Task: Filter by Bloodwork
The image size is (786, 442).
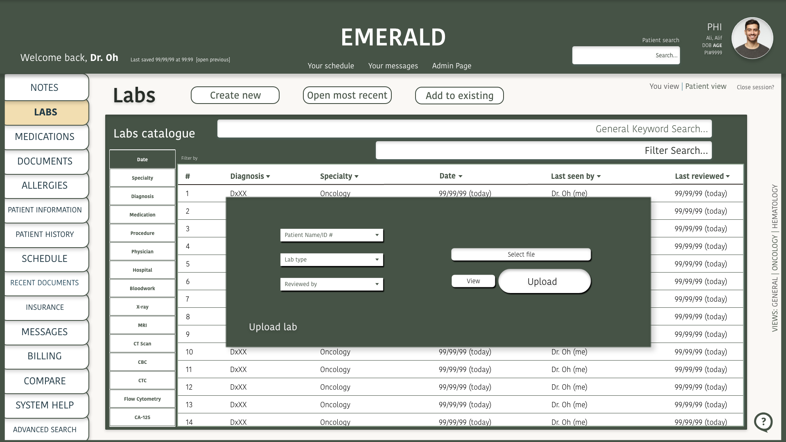Action: [142, 288]
